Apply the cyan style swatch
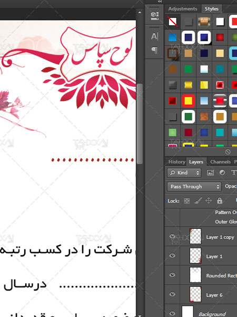The image size is (237, 317). point(220,133)
